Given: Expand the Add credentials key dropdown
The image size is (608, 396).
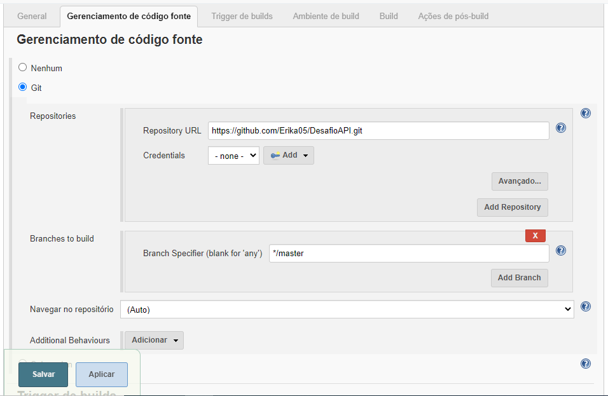Looking at the screenshot, I should pyautogui.click(x=289, y=155).
